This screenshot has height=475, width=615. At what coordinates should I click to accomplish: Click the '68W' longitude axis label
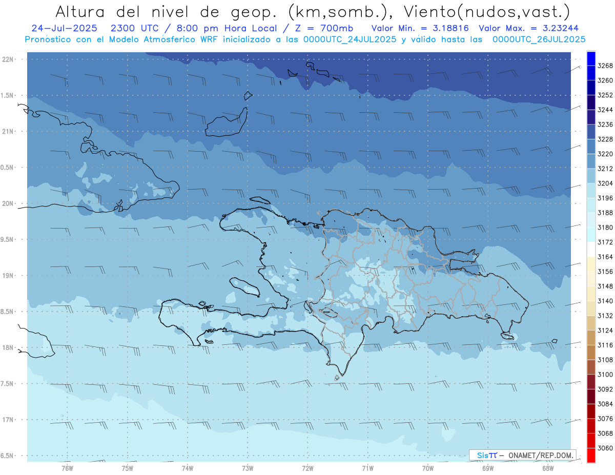coord(548,468)
